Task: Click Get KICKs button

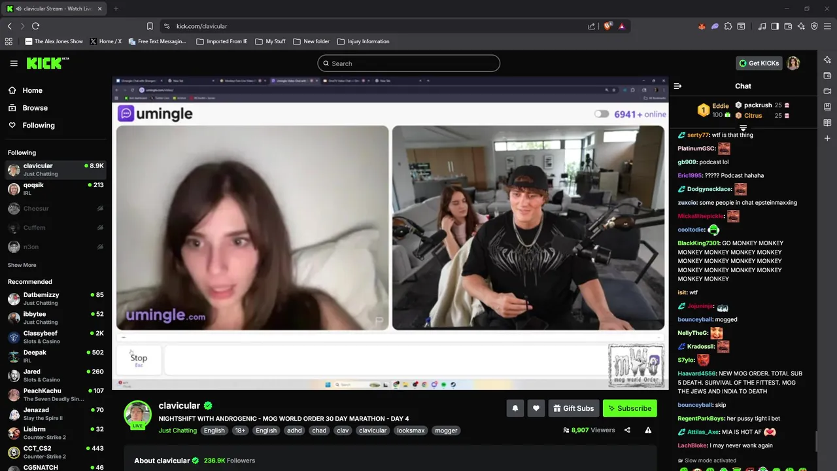Action: (x=759, y=63)
